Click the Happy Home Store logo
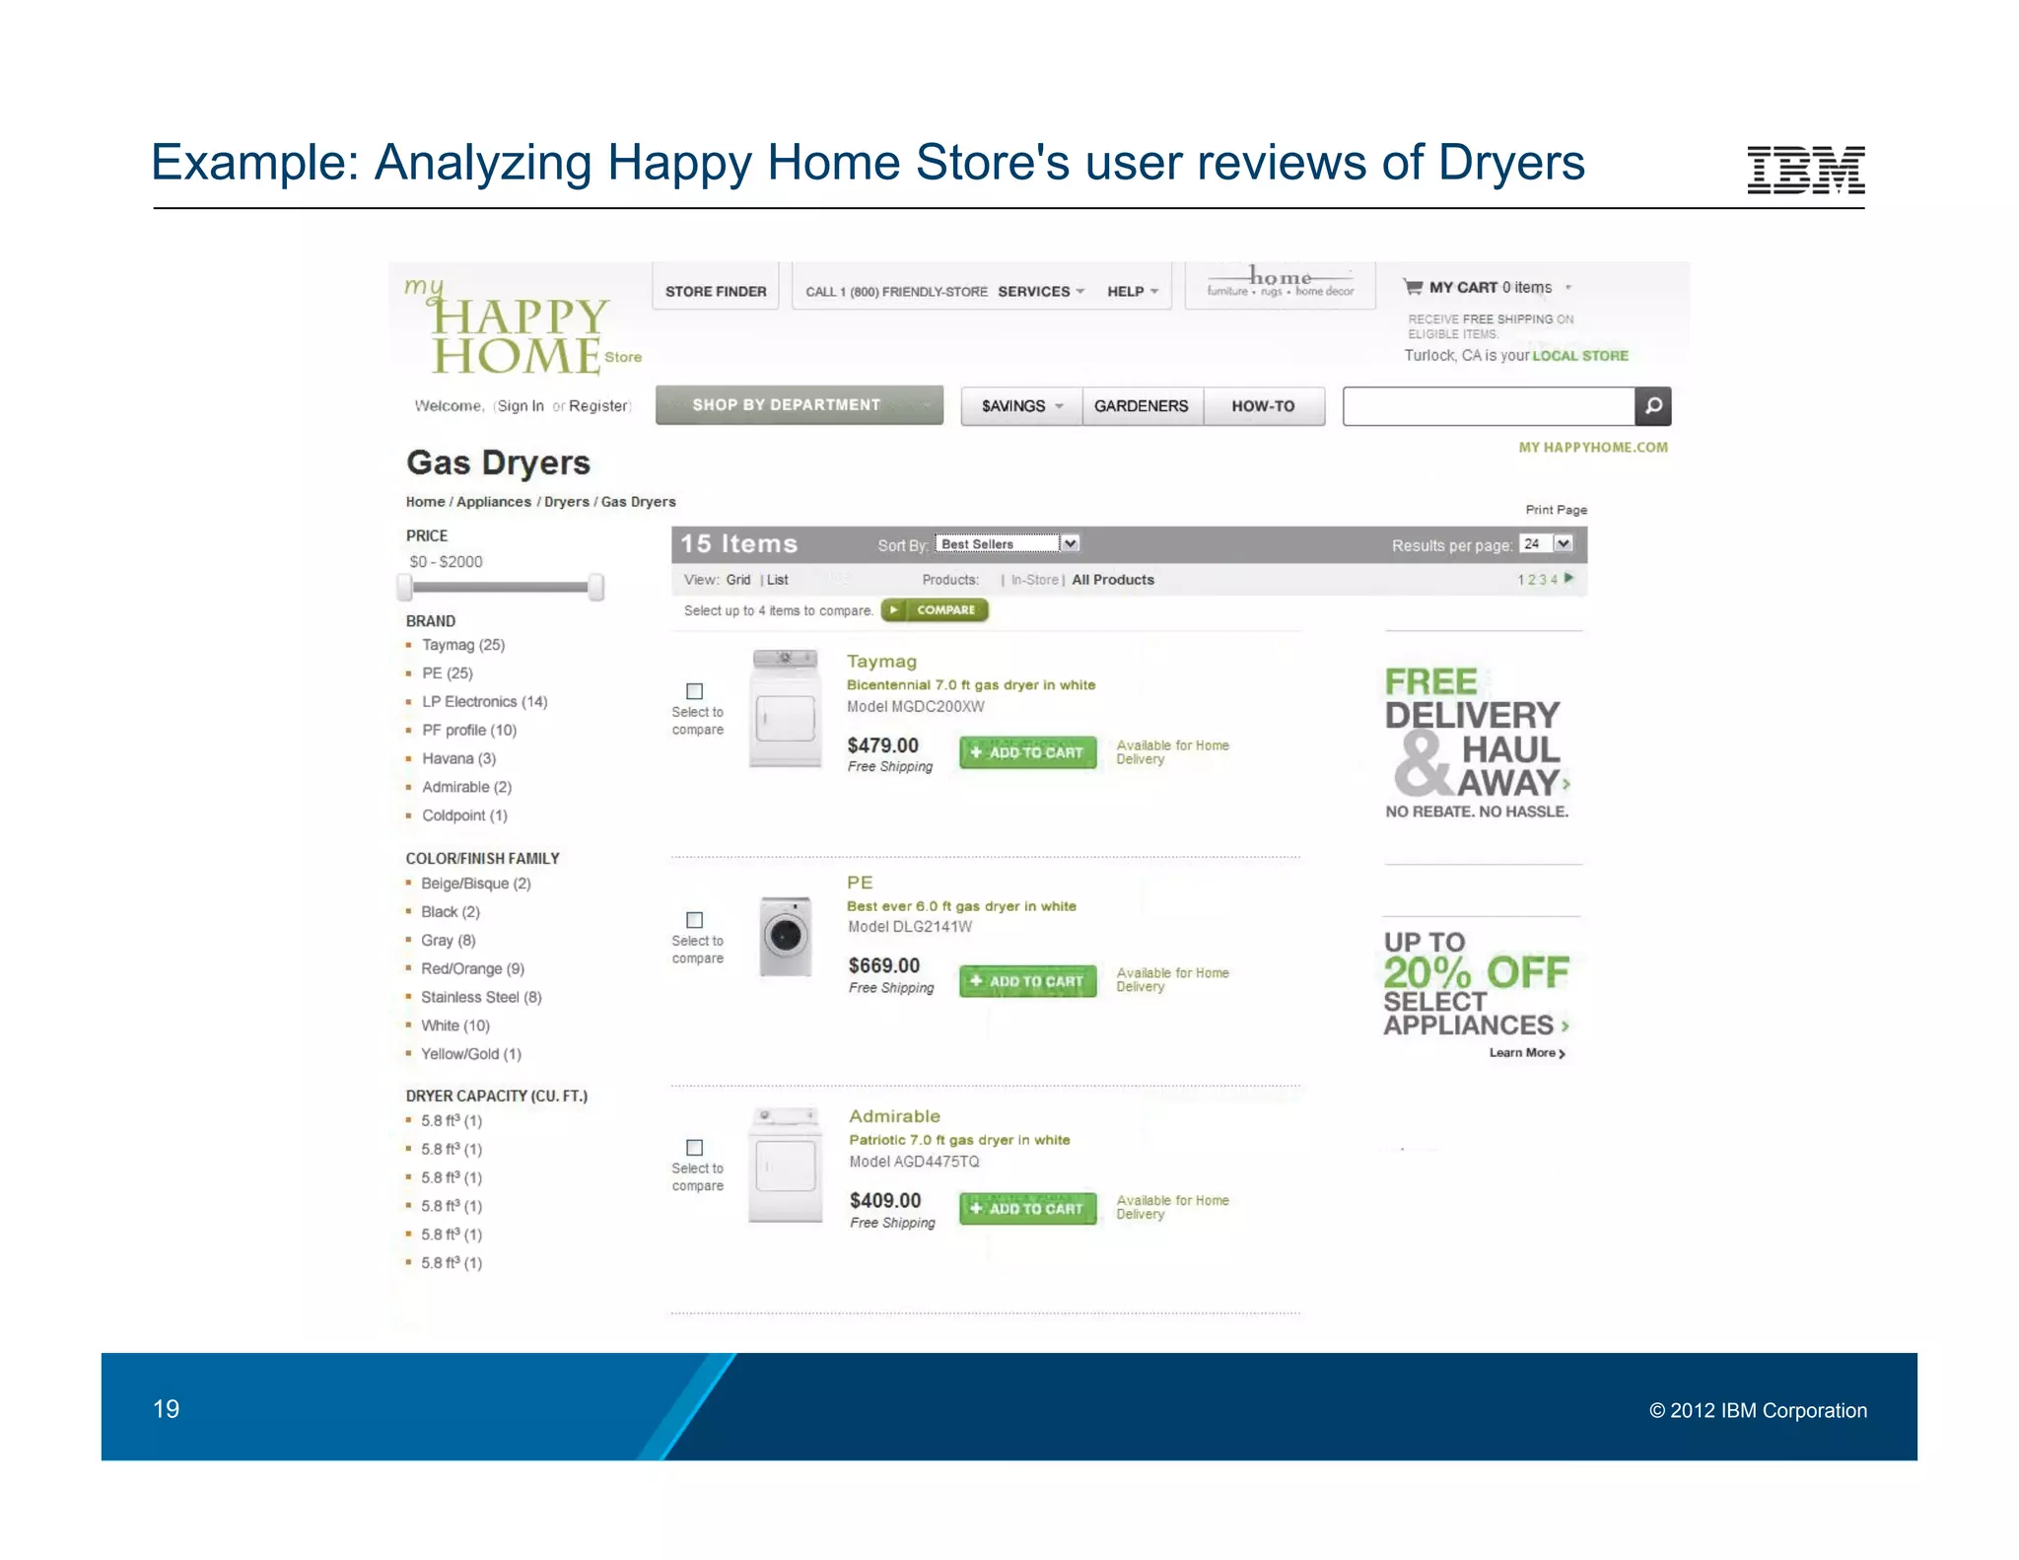 tap(522, 327)
